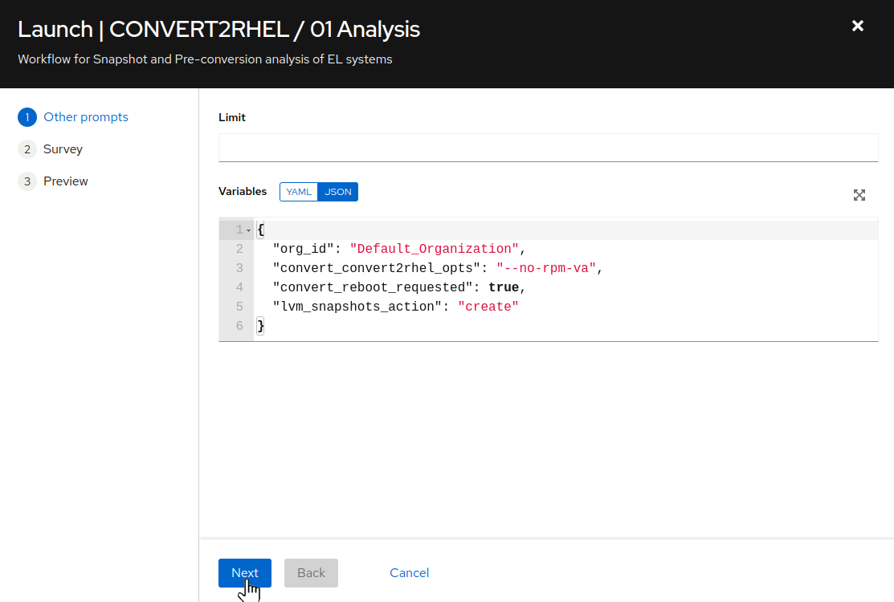Select step number 2 circle
Image resolution: width=894 pixels, height=602 pixels.
coord(27,149)
